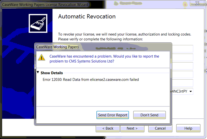Click the "CaseWare has encountered a problem" message

tap(104, 59)
